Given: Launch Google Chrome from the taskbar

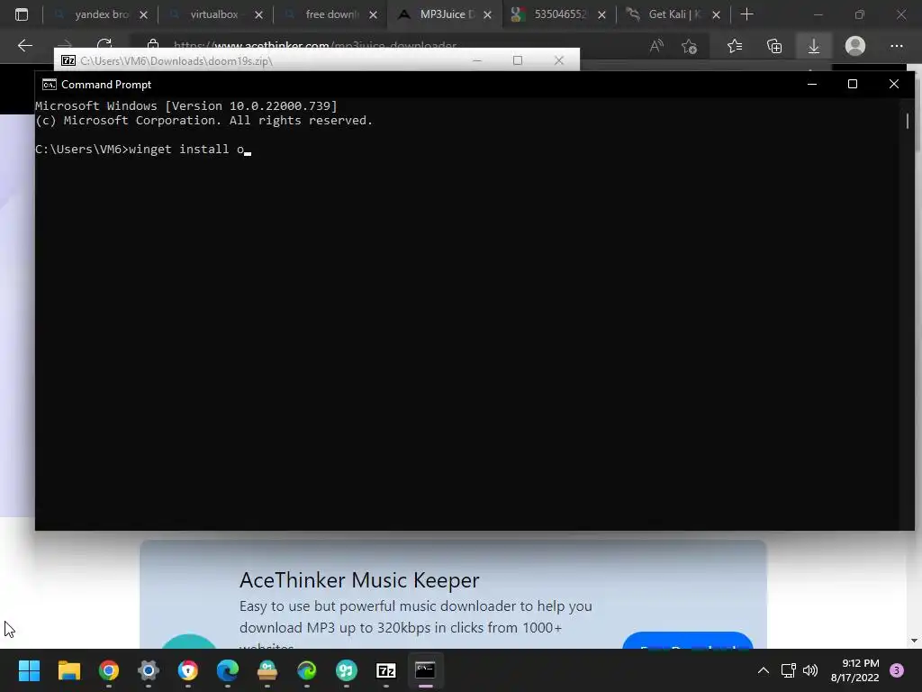Looking at the screenshot, I should [x=109, y=670].
